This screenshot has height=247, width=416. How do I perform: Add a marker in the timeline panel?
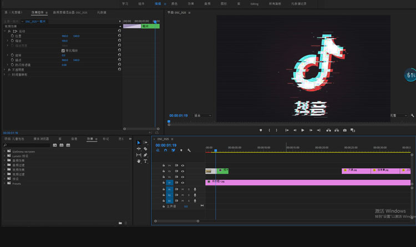pyautogui.click(x=181, y=150)
